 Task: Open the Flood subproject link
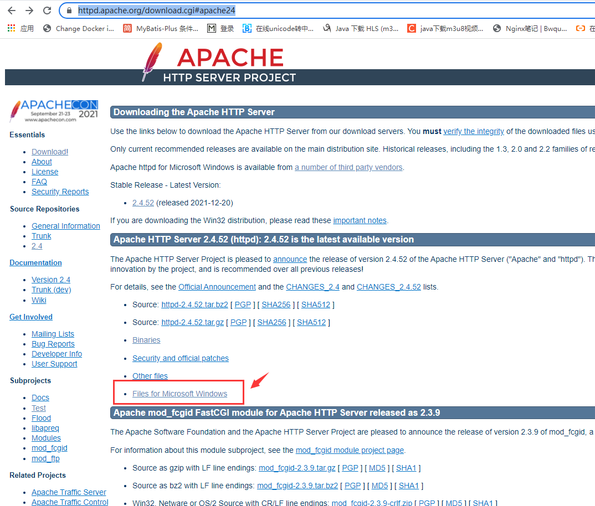click(41, 418)
